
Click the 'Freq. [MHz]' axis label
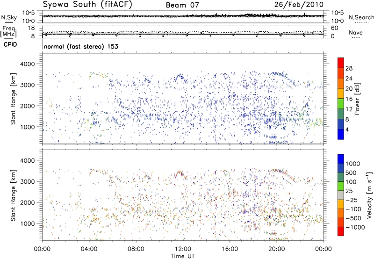click(x=9, y=31)
